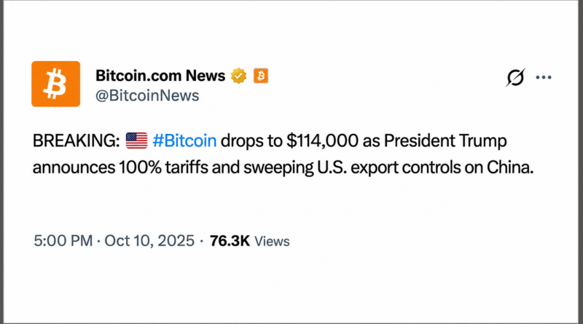Open the @BitcoinNews handle link
Screen dimensions: 583x324
147,95
